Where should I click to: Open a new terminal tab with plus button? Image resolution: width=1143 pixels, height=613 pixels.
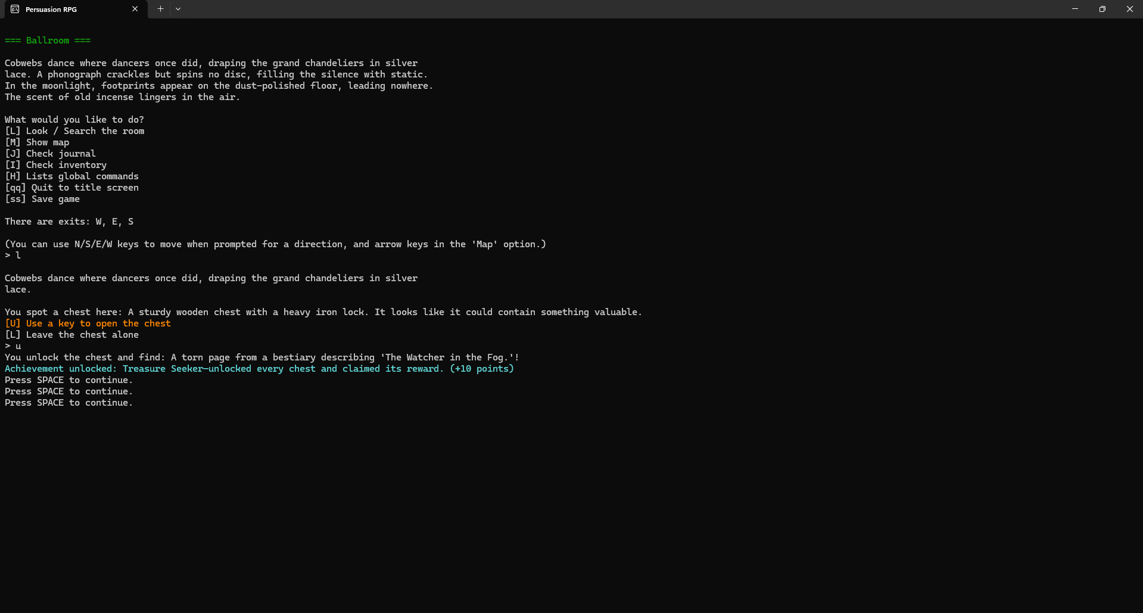(x=160, y=9)
